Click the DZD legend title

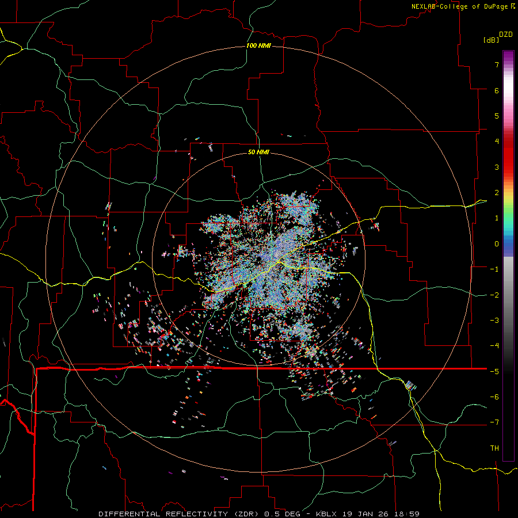click(506, 35)
